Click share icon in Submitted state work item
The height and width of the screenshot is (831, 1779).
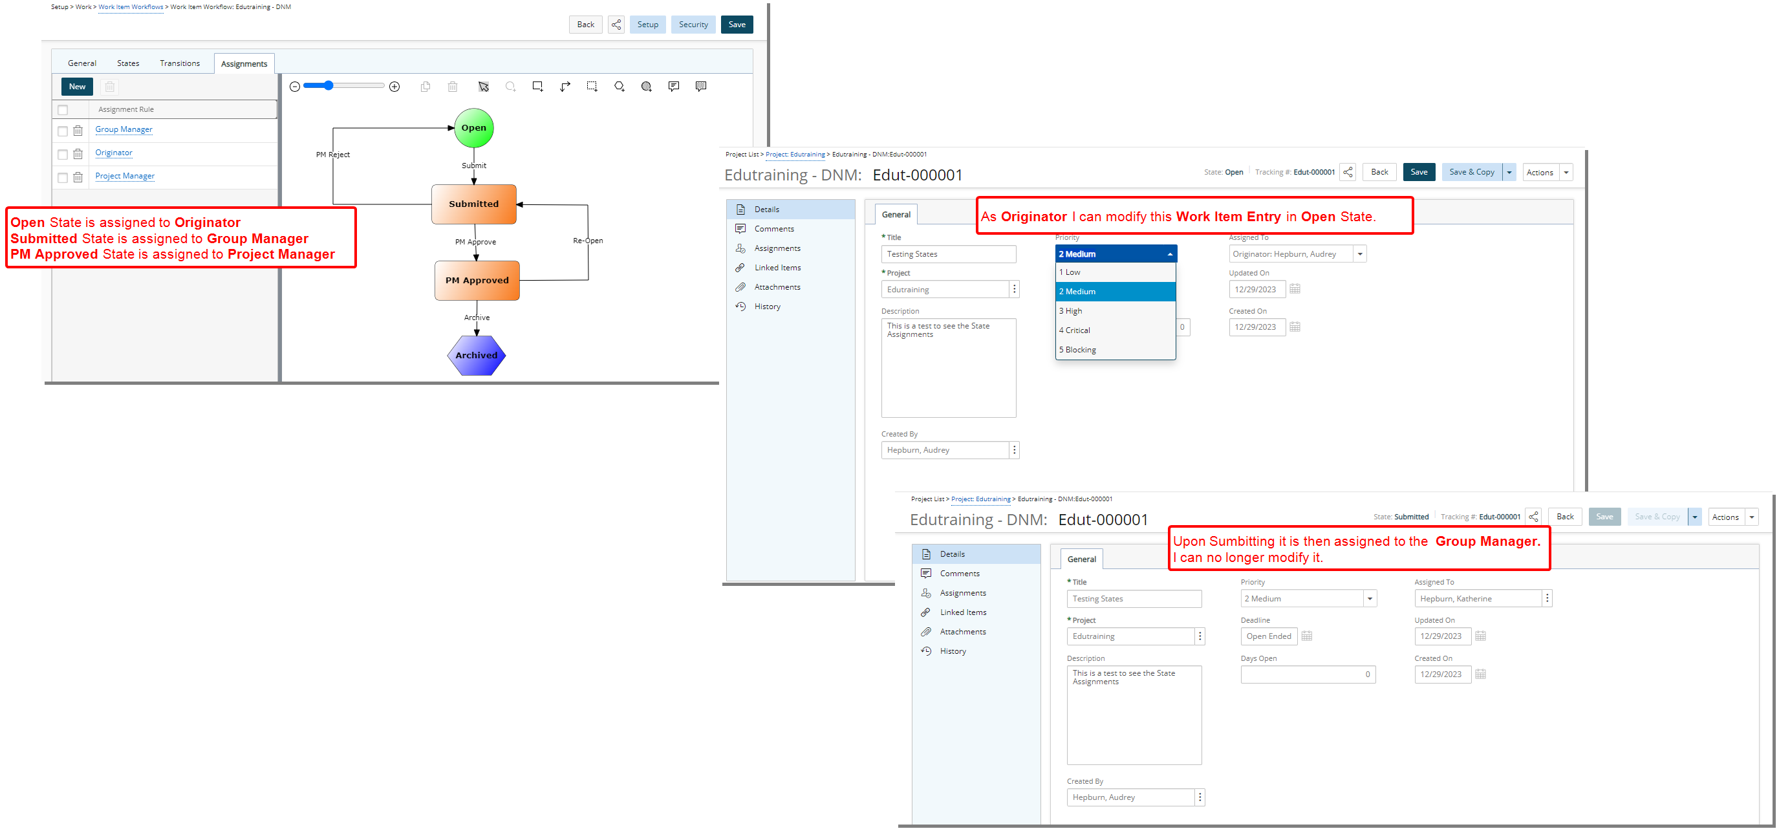1533,517
